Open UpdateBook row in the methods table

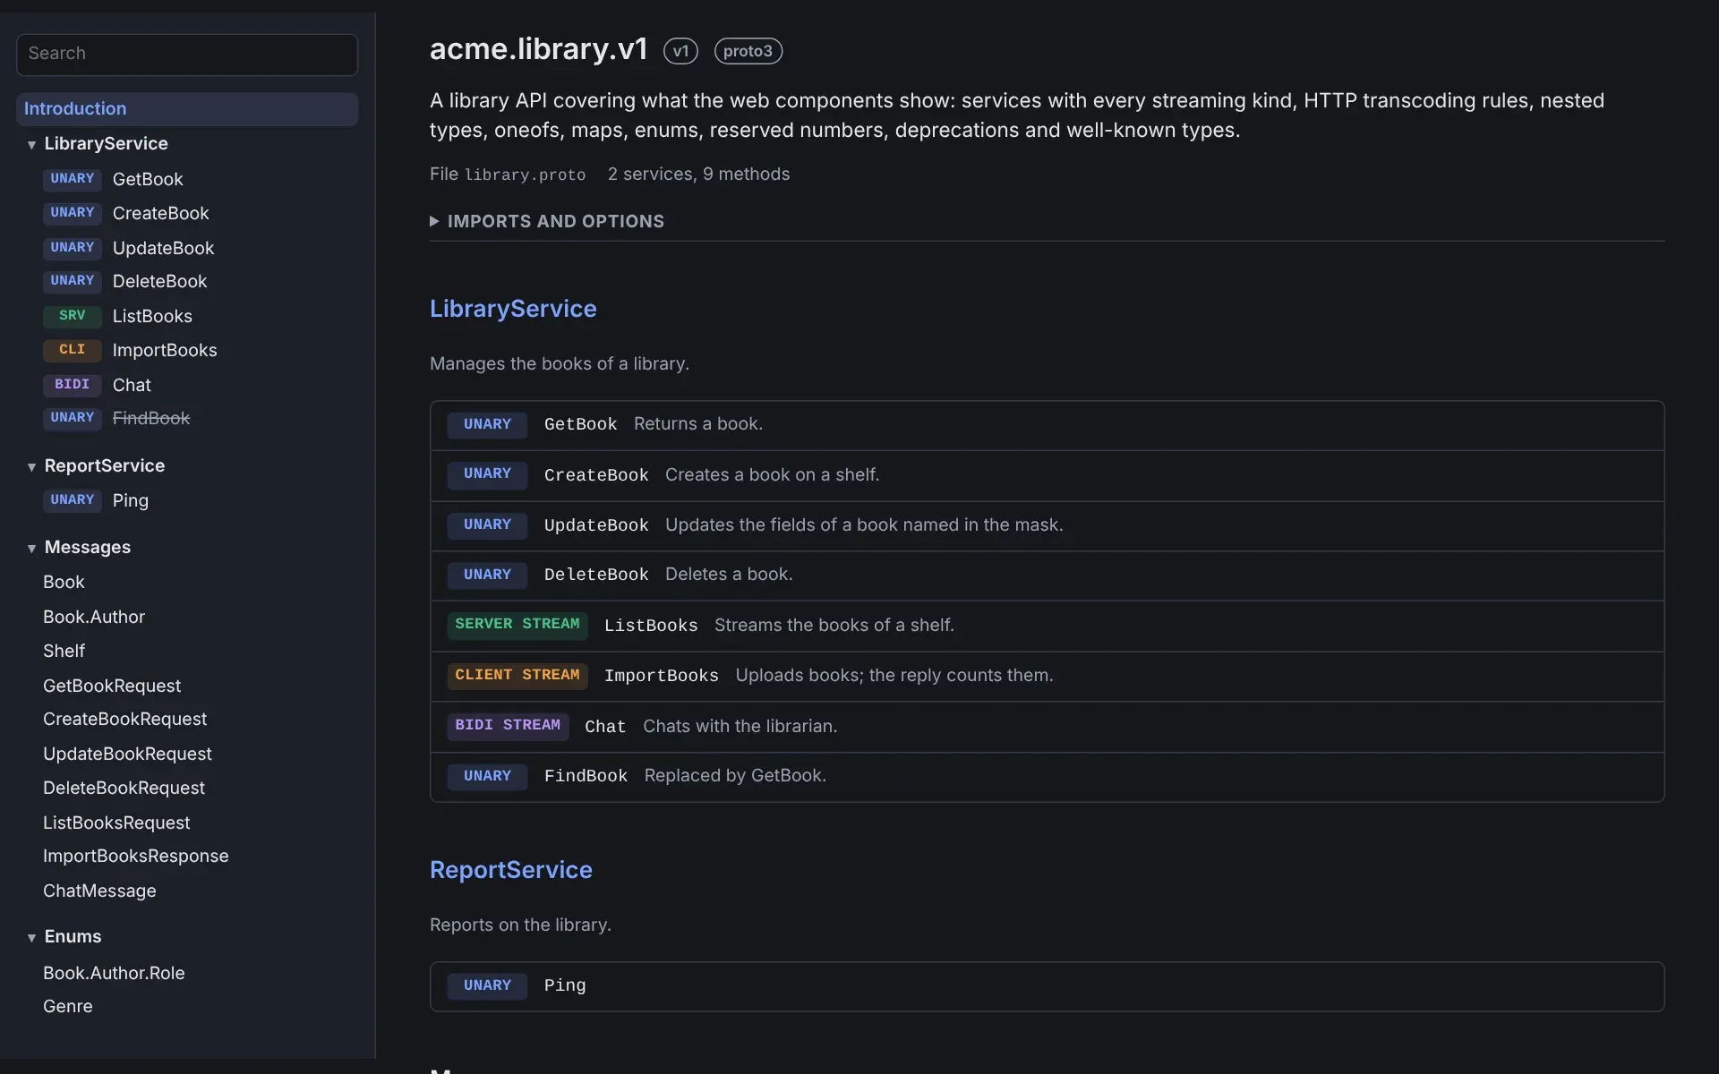pyautogui.click(x=1047, y=526)
